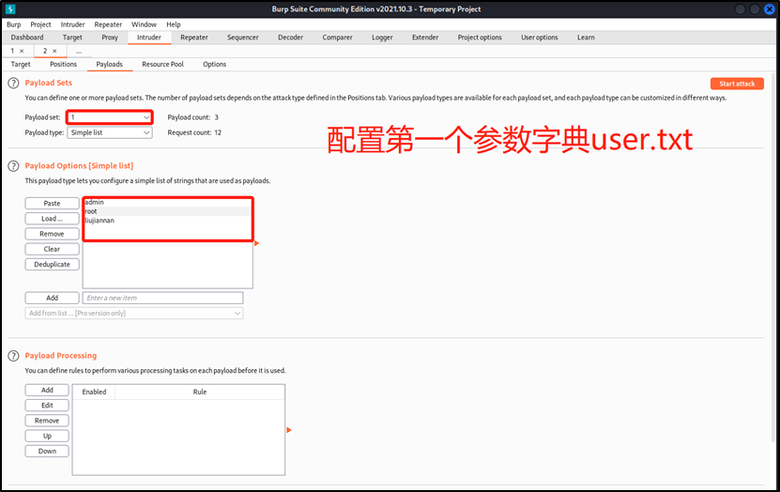Open the Window menu

tap(144, 24)
